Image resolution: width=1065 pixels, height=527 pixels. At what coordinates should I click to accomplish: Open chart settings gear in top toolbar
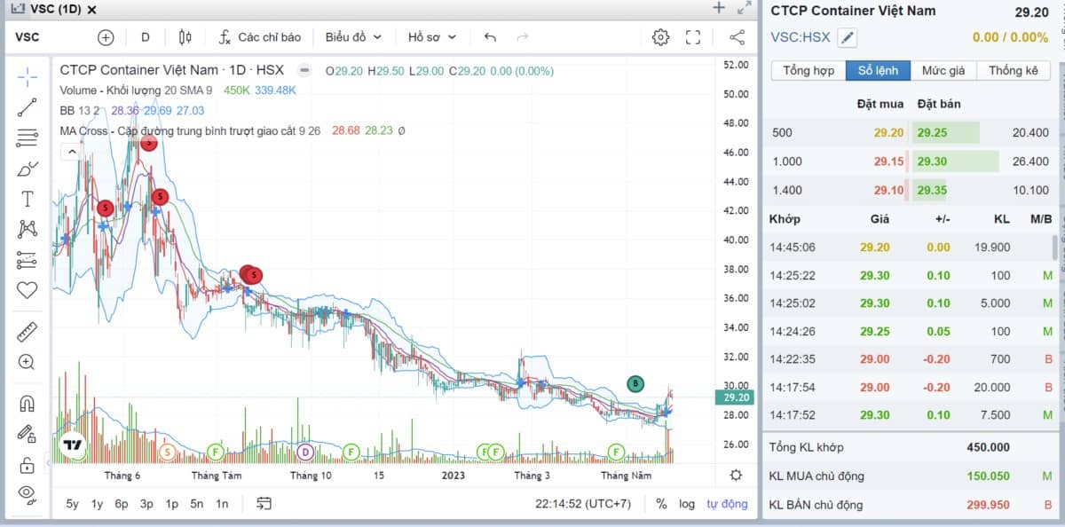pyautogui.click(x=660, y=37)
